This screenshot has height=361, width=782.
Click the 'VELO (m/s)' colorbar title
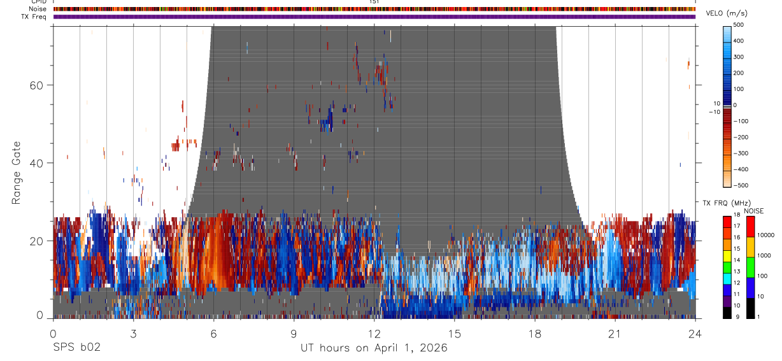[727, 14]
